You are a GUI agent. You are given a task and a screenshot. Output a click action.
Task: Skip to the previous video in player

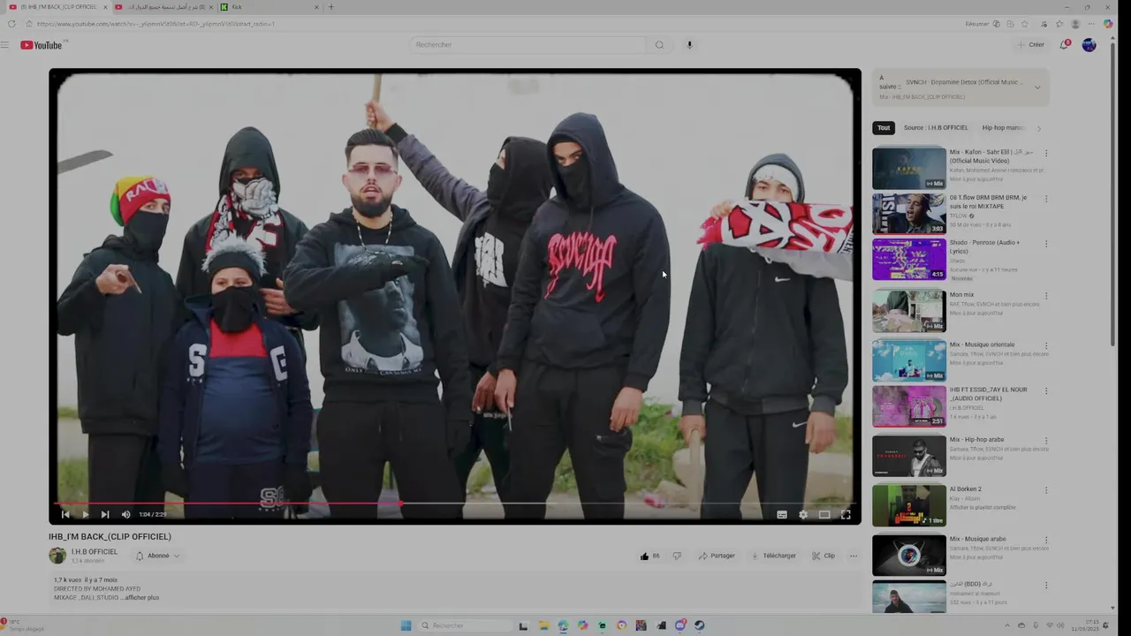coord(65,514)
